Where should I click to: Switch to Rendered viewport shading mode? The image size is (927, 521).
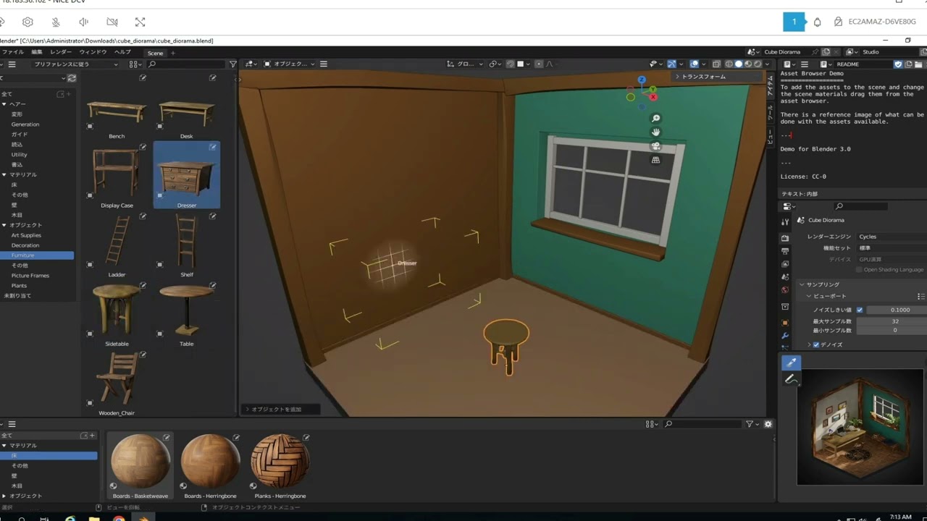click(x=757, y=64)
